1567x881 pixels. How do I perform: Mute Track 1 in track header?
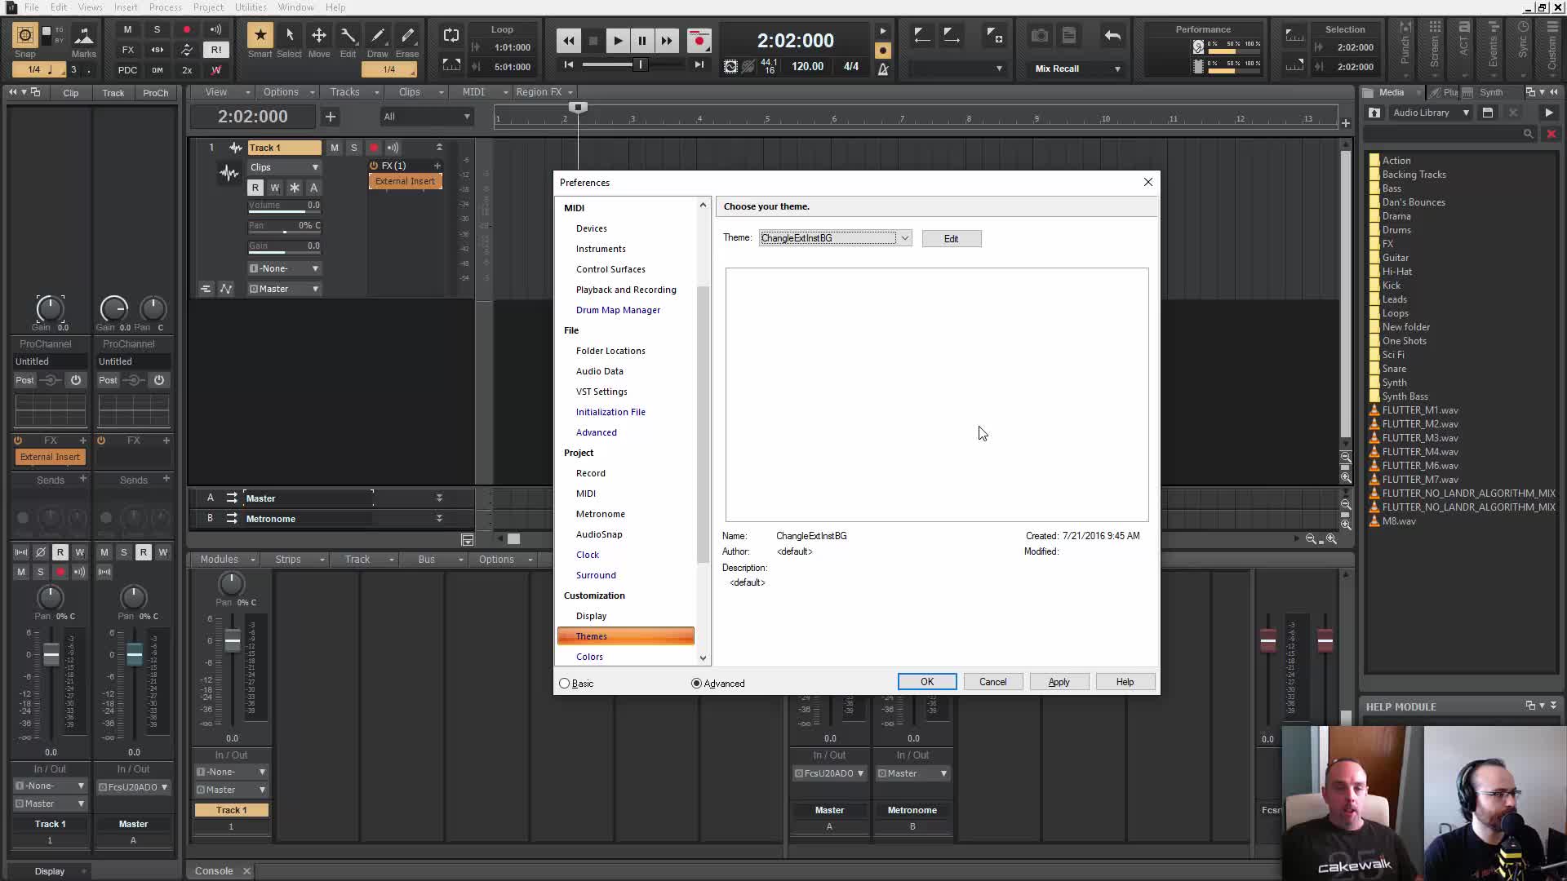334,148
